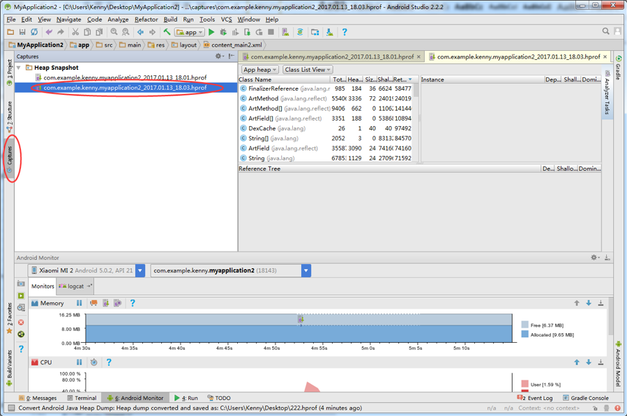Click the Screen Record green icon
627x416 pixels.
tap(21, 295)
